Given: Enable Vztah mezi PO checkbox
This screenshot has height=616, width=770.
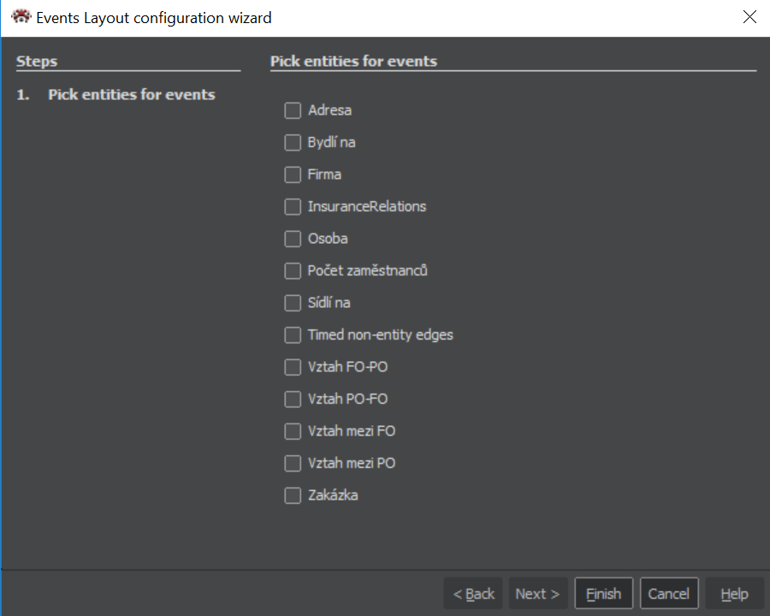Looking at the screenshot, I should click(x=293, y=463).
